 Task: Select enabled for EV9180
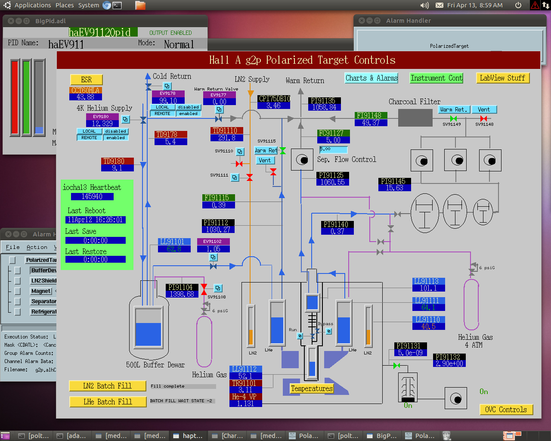point(116,138)
